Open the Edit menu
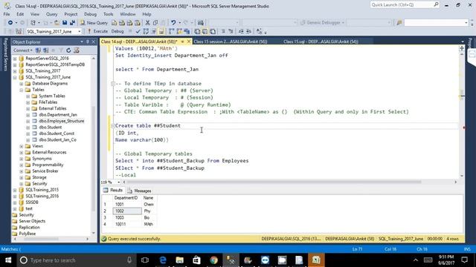Viewport: 476px width, 267px height. click(20, 14)
